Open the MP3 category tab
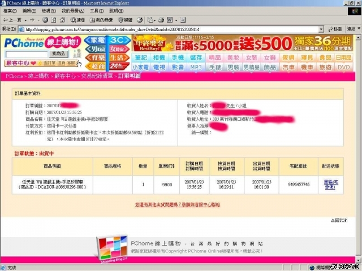Image resolution: width=362 pixels, height=271 pixels. (x=196, y=67)
